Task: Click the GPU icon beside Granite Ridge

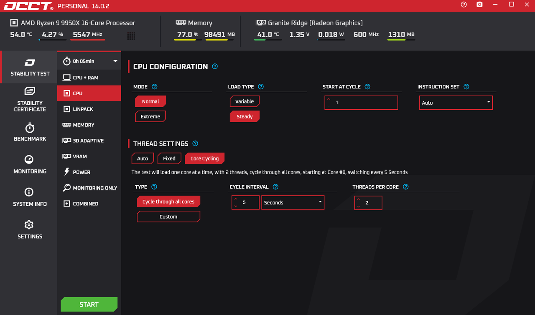Action: 261,23
